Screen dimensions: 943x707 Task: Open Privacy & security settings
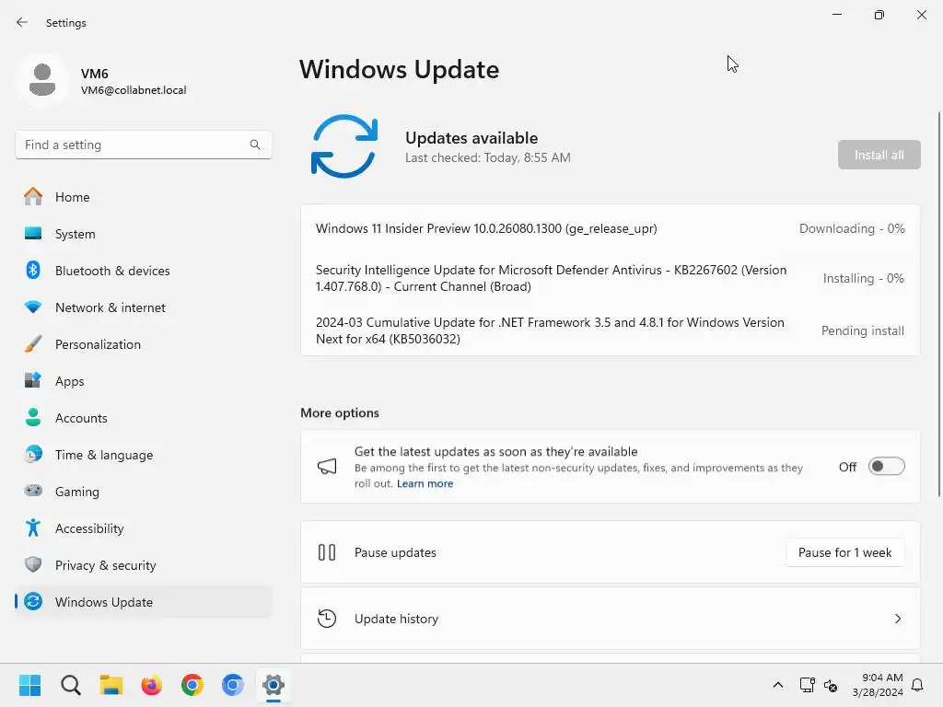tap(143, 565)
